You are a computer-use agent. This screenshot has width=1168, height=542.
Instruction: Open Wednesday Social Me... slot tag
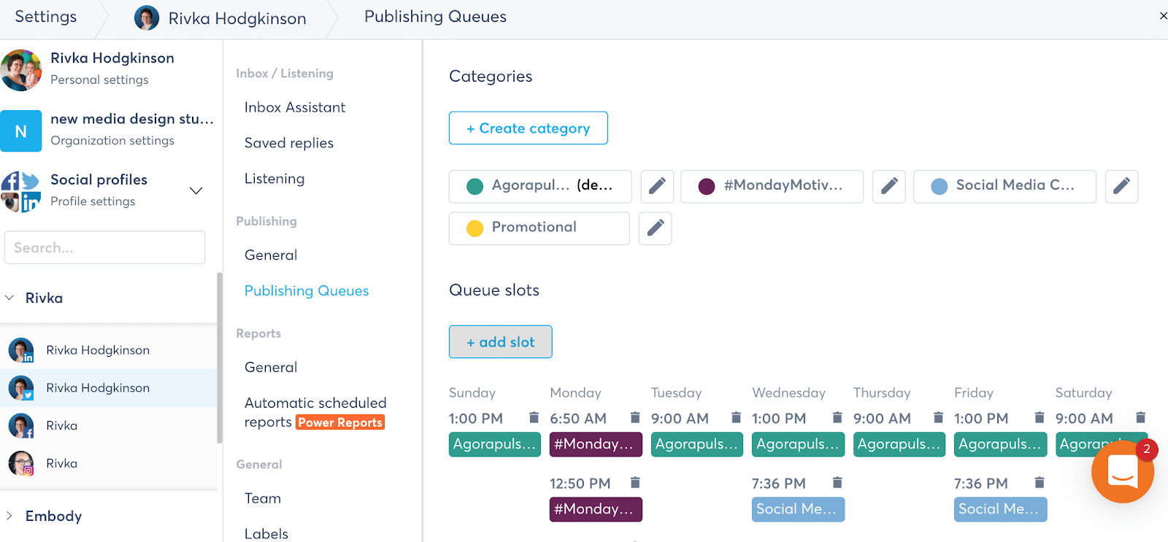click(798, 509)
